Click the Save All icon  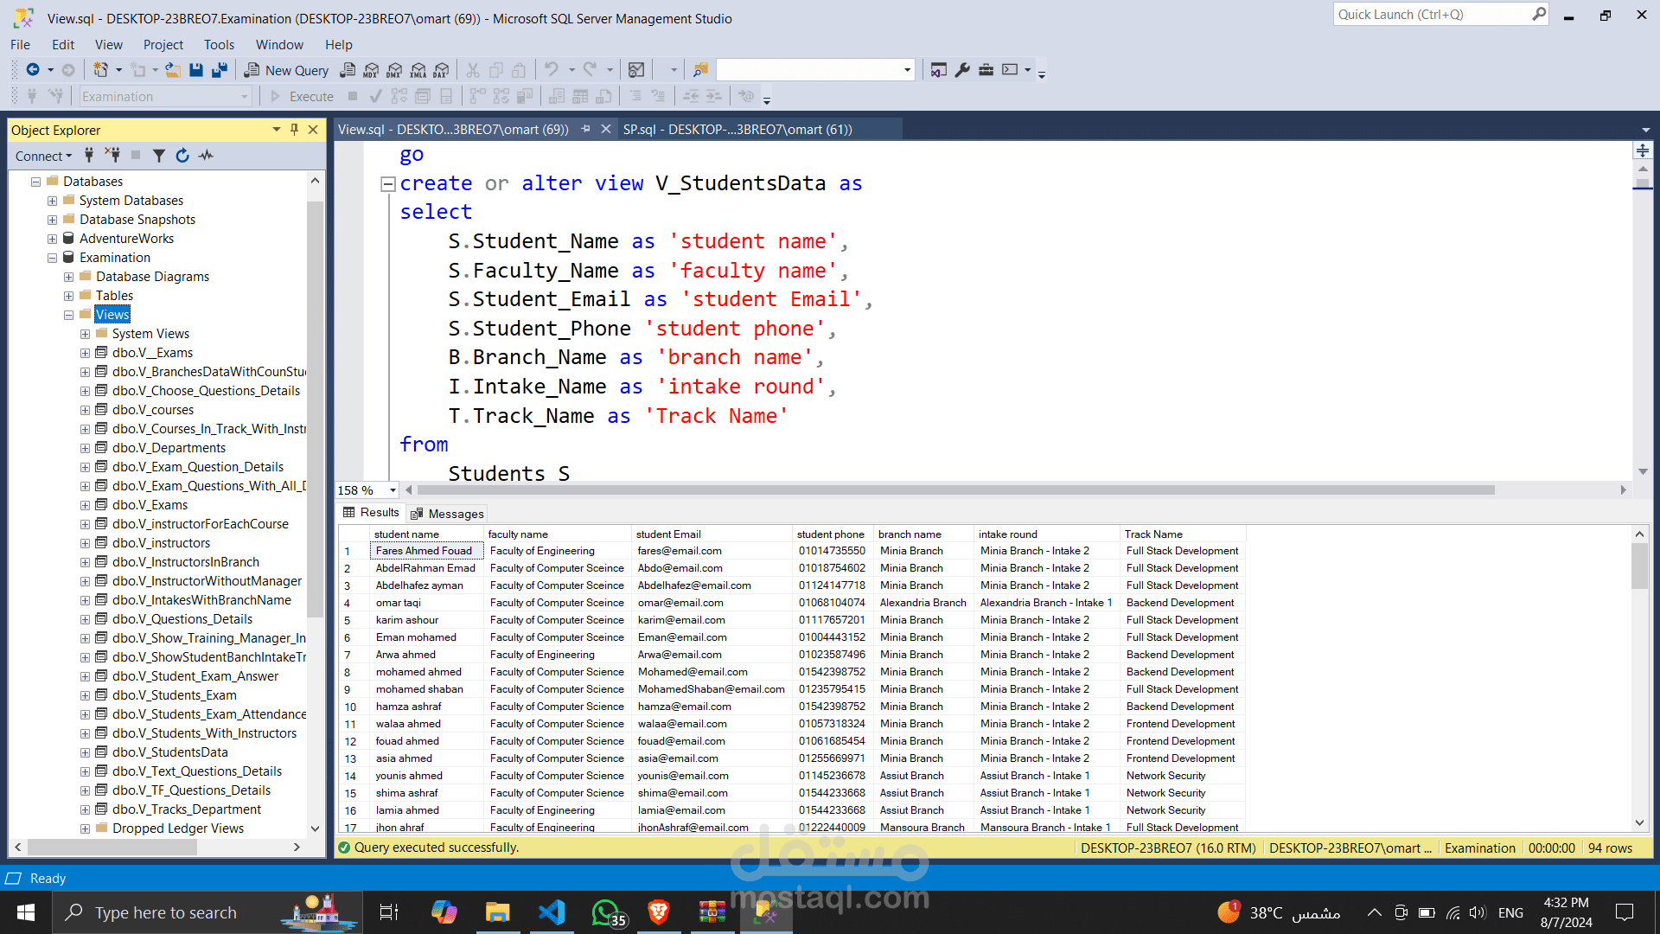pyautogui.click(x=220, y=70)
